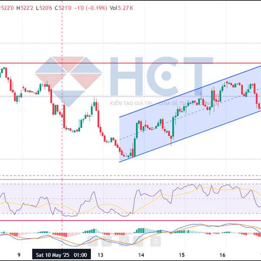Image resolution: width=261 pixels, height=261 pixels.
Task: Click the 'Sat 10 May '25 01:00' date label
Action: click(61, 255)
